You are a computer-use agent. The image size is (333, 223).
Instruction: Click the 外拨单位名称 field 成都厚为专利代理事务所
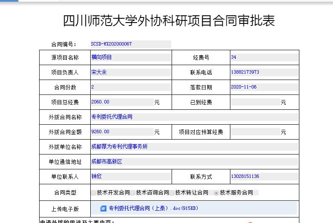[194, 147]
